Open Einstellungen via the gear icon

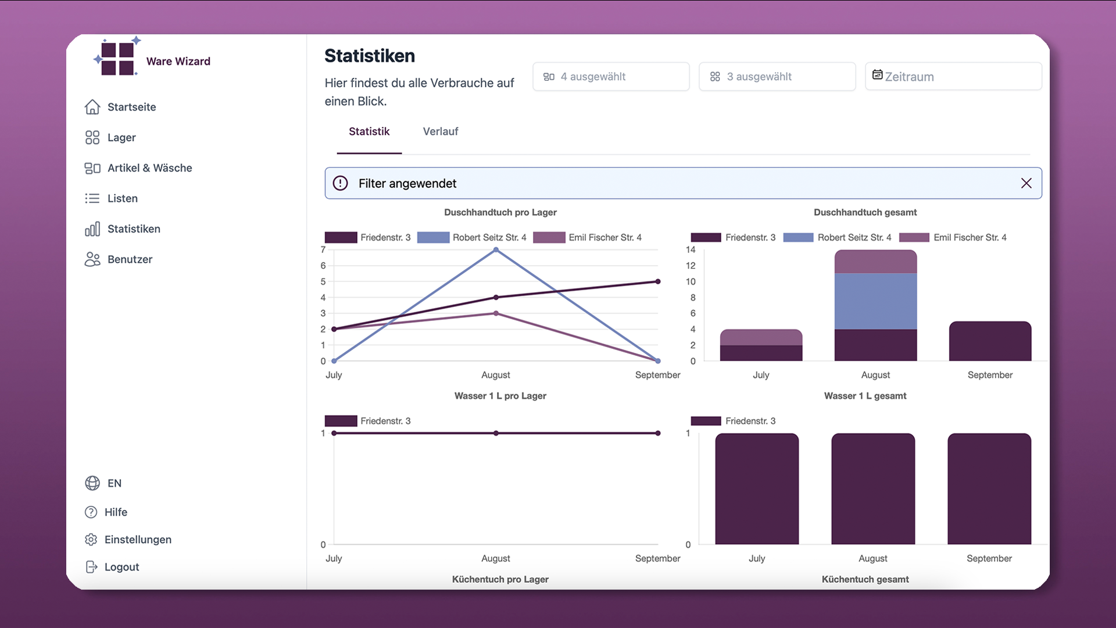click(91, 540)
